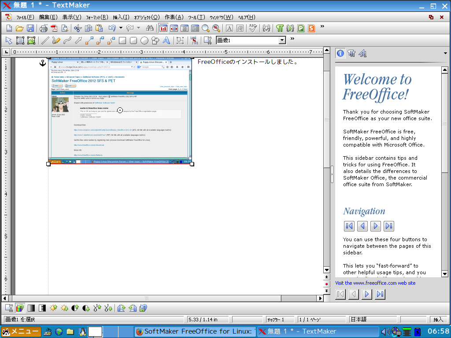Open the undo history dropdown arrow
The width and height of the screenshot is (451, 338).
[x=121, y=28]
